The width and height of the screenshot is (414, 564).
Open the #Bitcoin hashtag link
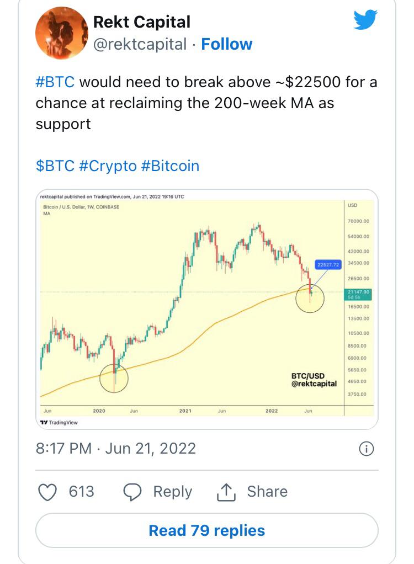coord(170,166)
